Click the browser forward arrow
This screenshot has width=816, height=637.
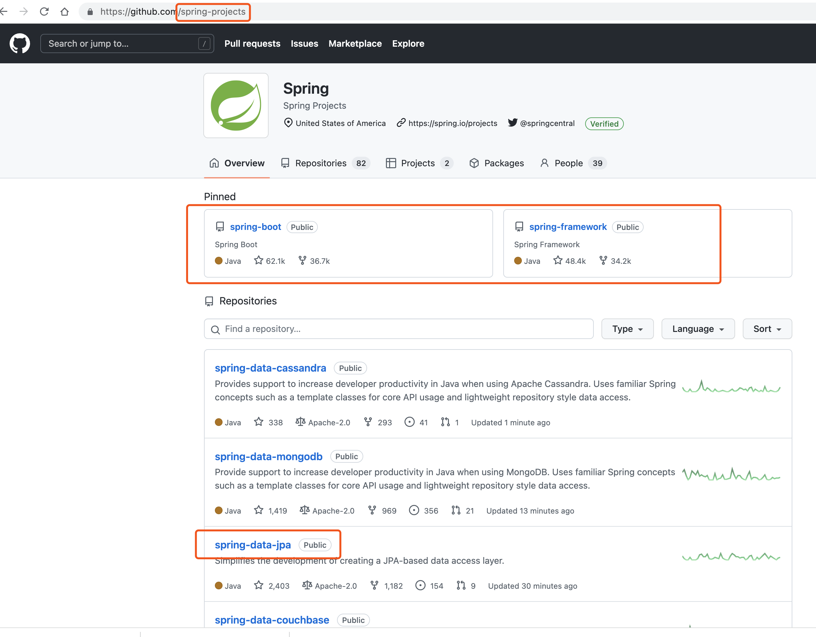click(x=24, y=12)
